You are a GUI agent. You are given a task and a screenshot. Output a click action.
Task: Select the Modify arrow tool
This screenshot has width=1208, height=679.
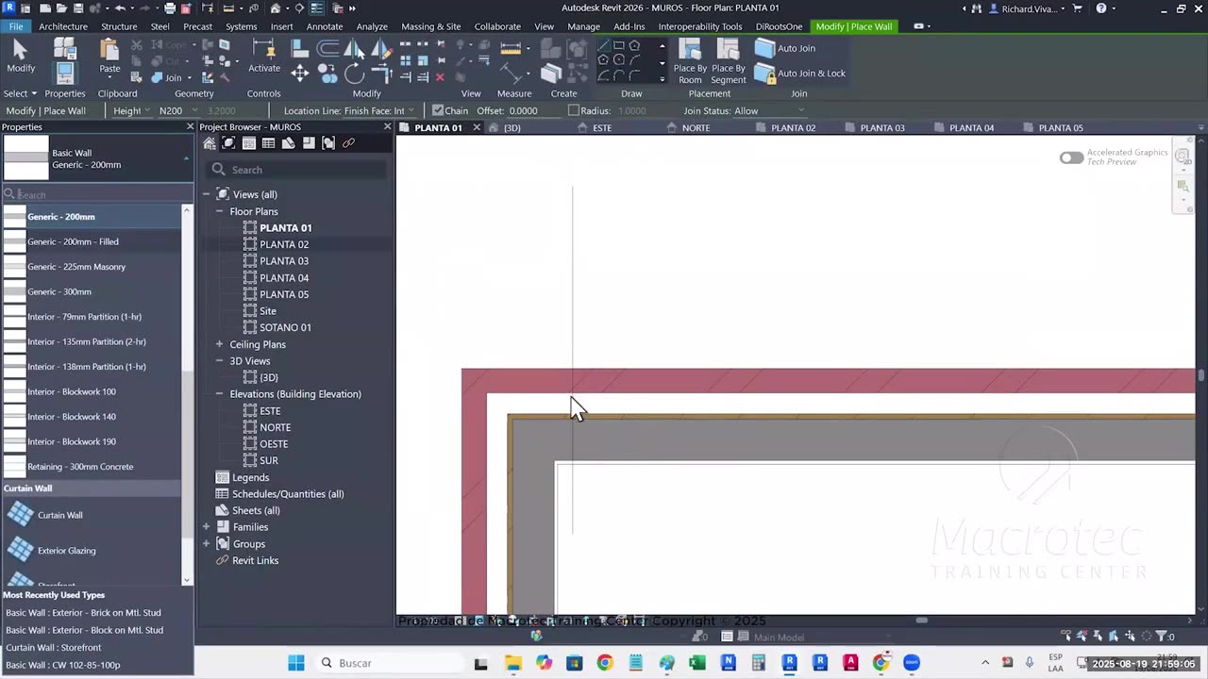click(21, 56)
